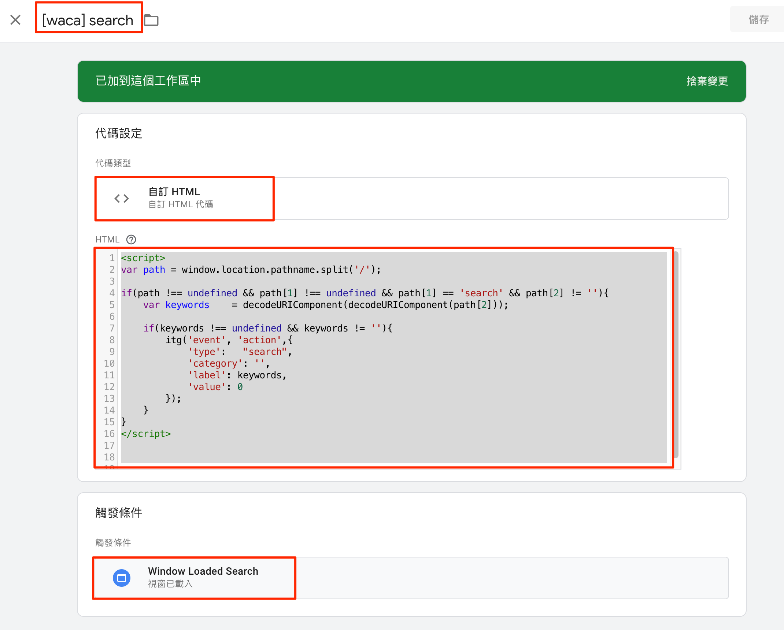Click the custom HTML code brackets icon
This screenshot has width=784, height=630.
pyautogui.click(x=122, y=199)
